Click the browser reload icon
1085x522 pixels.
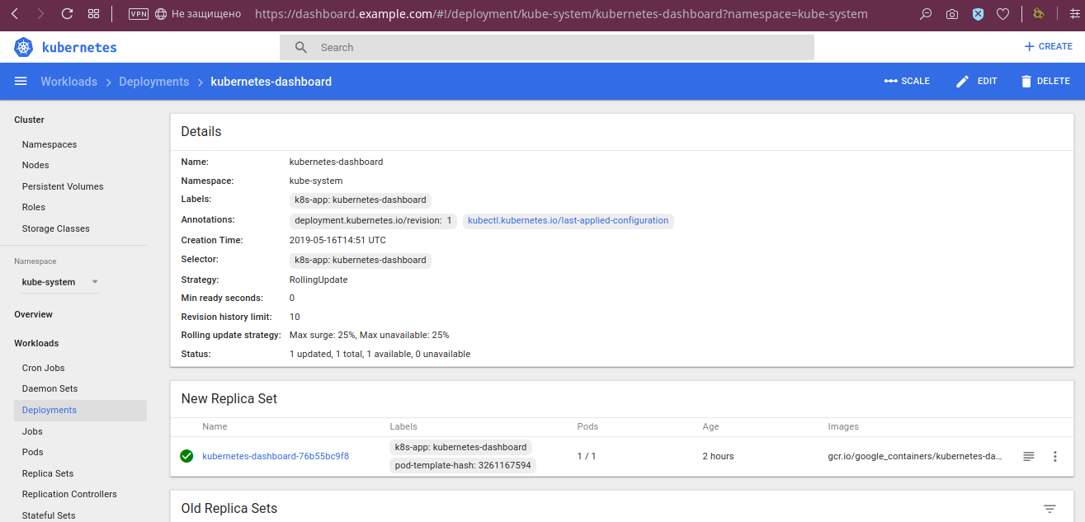point(68,14)
